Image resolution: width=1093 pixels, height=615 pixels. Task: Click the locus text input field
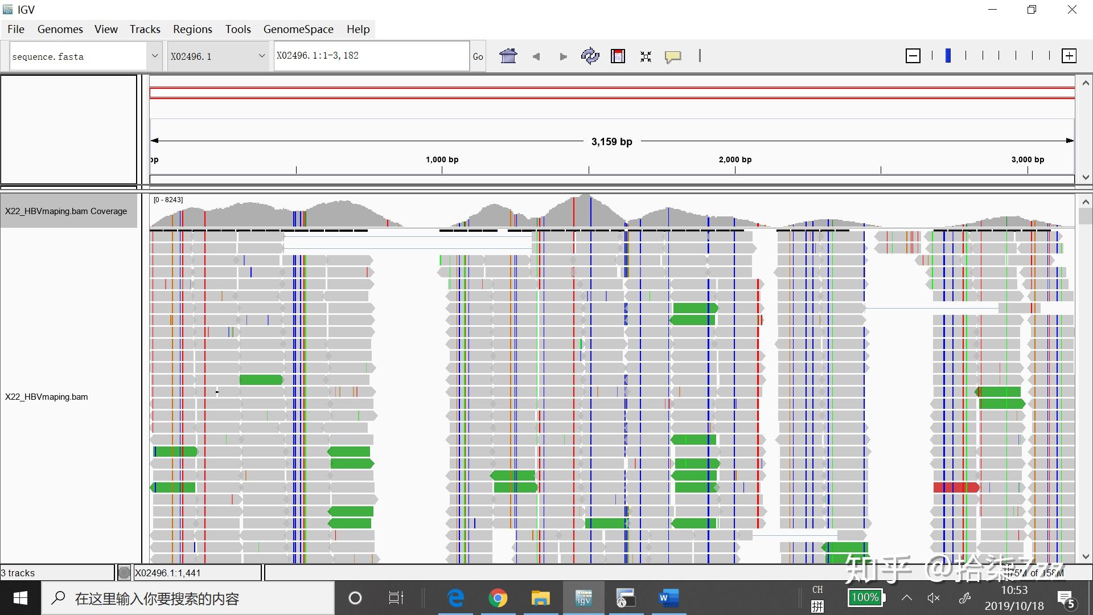[x=371, y=56]
